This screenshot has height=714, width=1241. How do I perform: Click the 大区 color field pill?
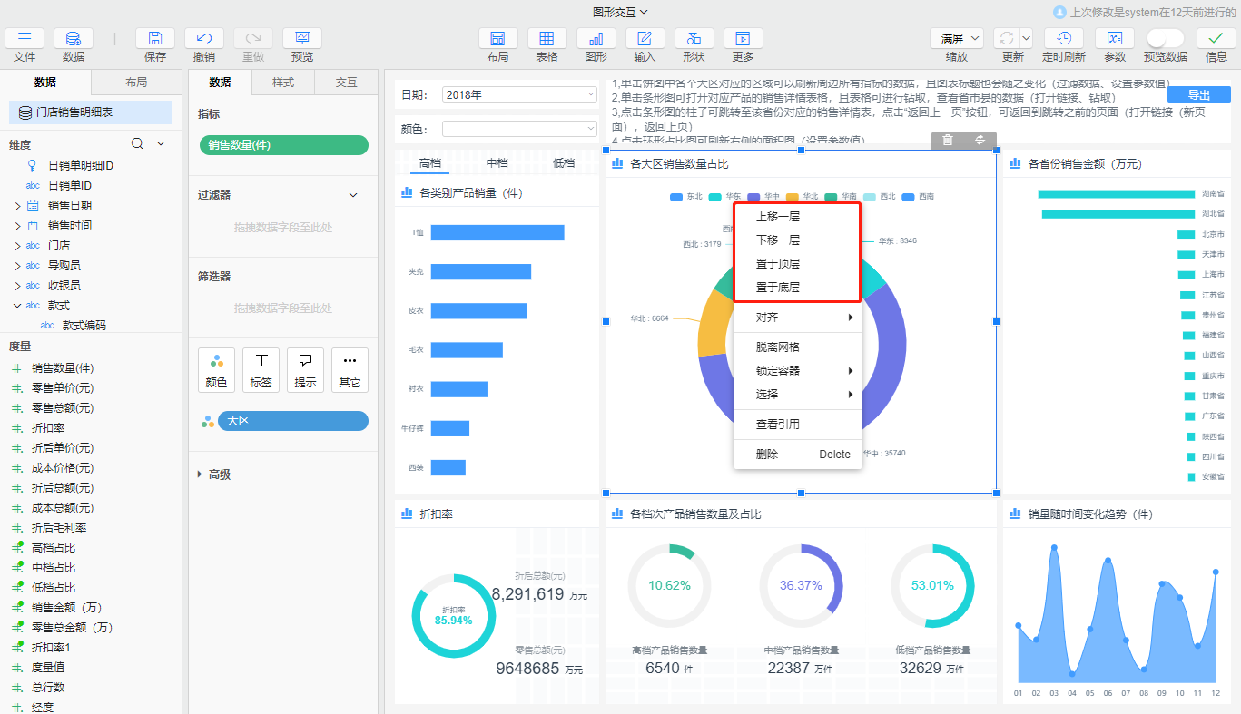[x=293, y=421]
